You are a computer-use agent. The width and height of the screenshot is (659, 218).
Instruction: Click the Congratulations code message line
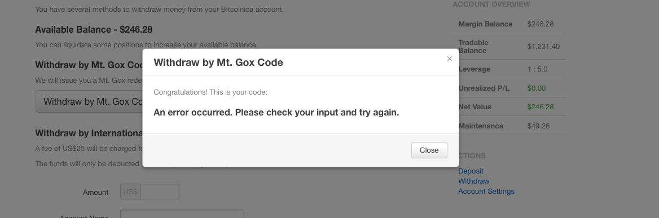pos(210,92)
